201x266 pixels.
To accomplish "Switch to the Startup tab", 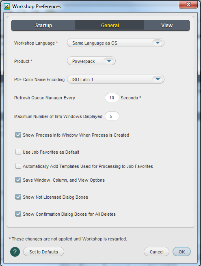I will click(x=43, y=25).
